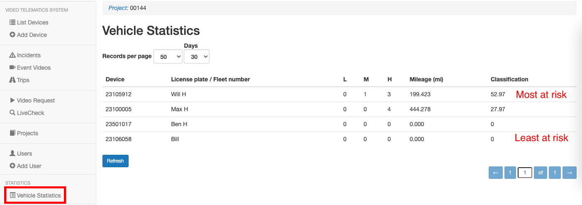Open Incidents using the warning triangle icon
582x205 pixels.
(12, 55)
